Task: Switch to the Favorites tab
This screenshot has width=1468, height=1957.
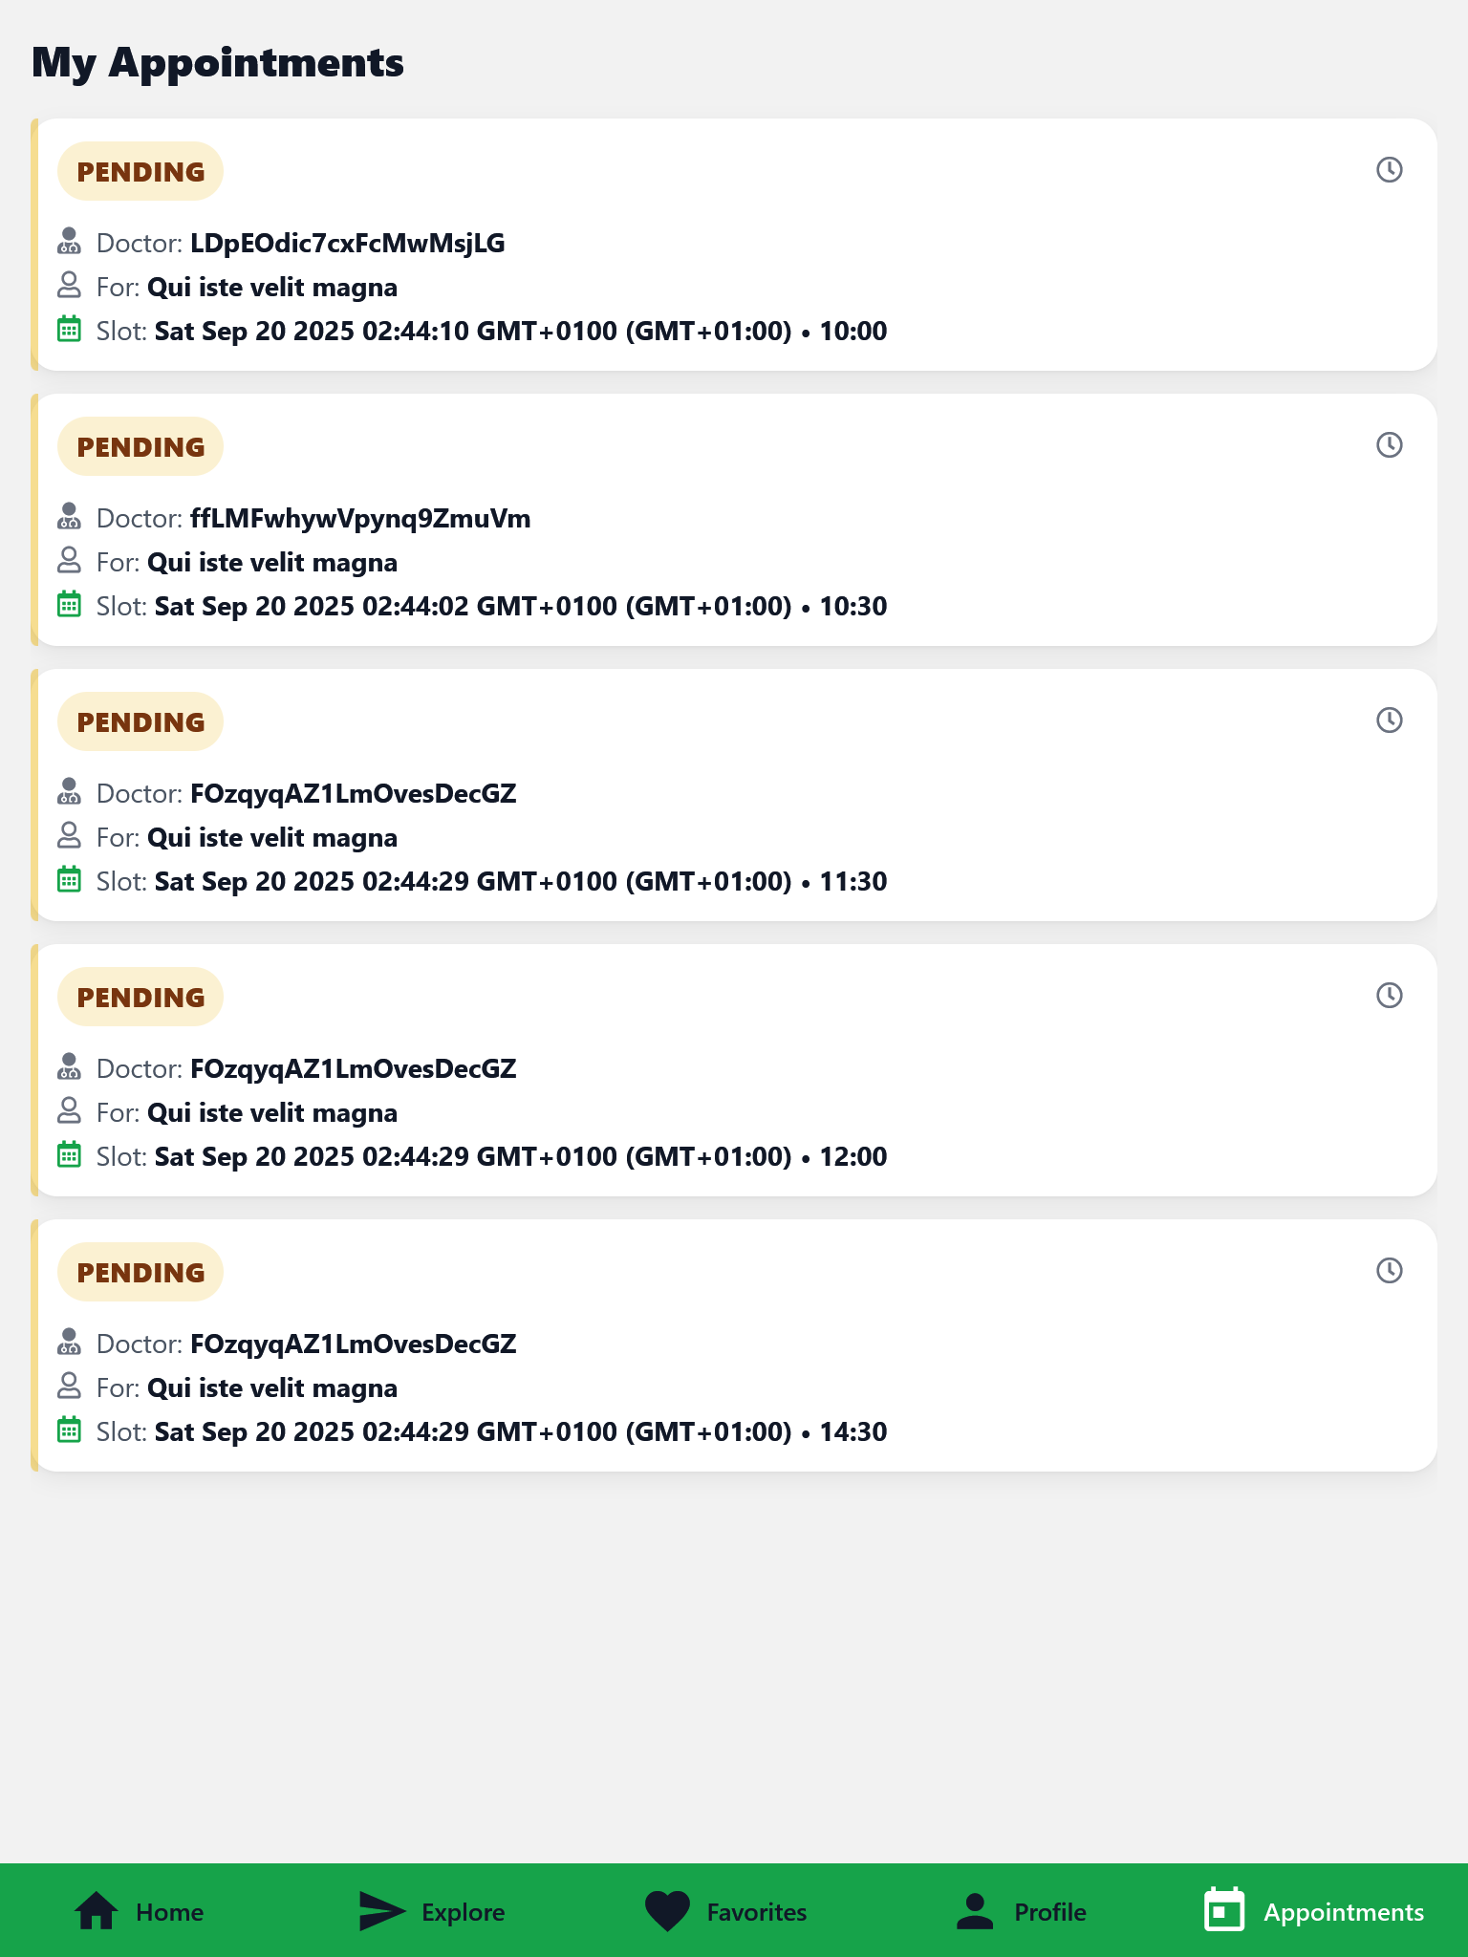Action: 726,1911
